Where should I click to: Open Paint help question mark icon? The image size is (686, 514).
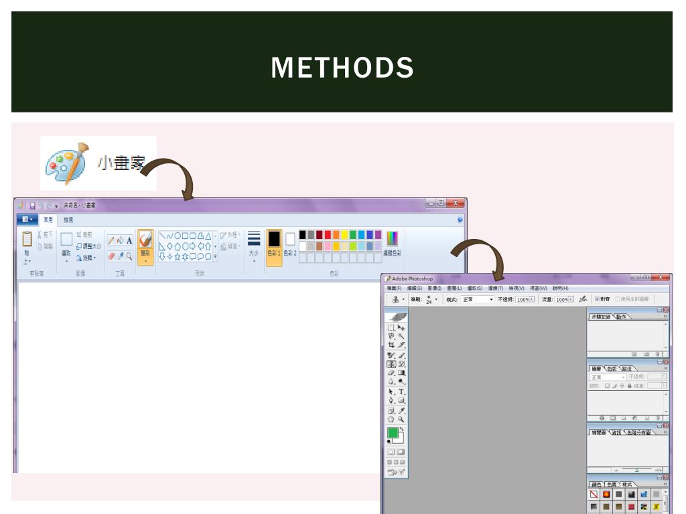[x=460, y=220]
